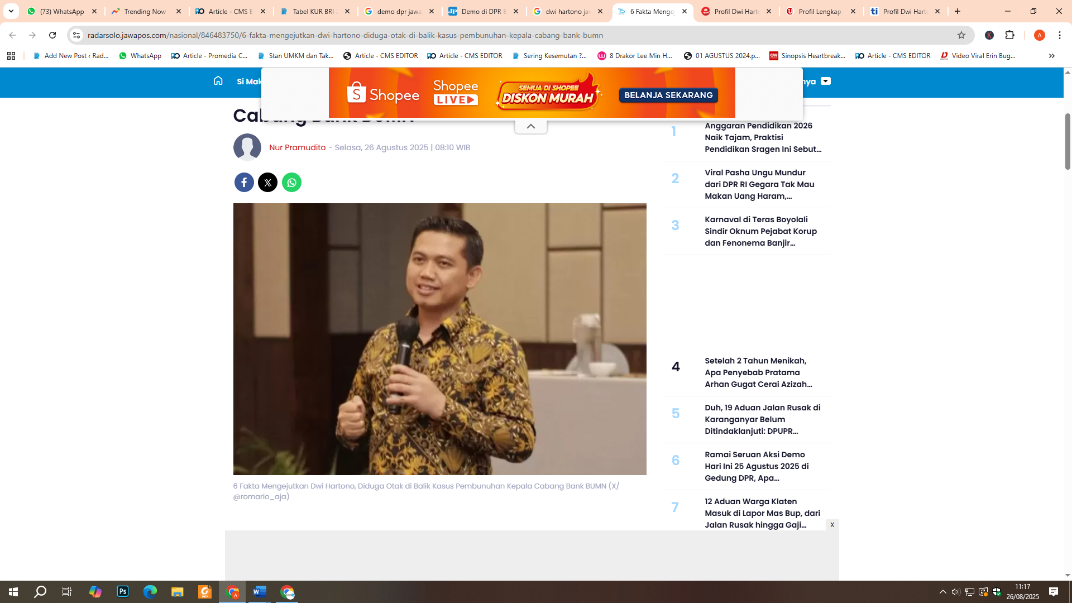Reload the page with the refresh icon

[x=53, y=35]
